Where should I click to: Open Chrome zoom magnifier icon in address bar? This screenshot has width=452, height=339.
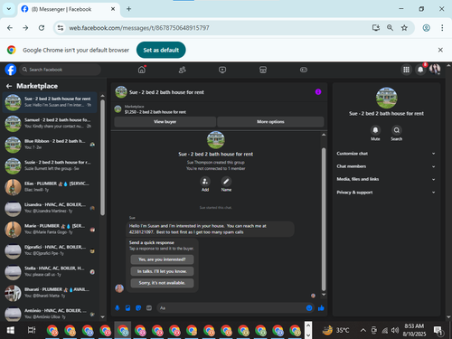390,28
